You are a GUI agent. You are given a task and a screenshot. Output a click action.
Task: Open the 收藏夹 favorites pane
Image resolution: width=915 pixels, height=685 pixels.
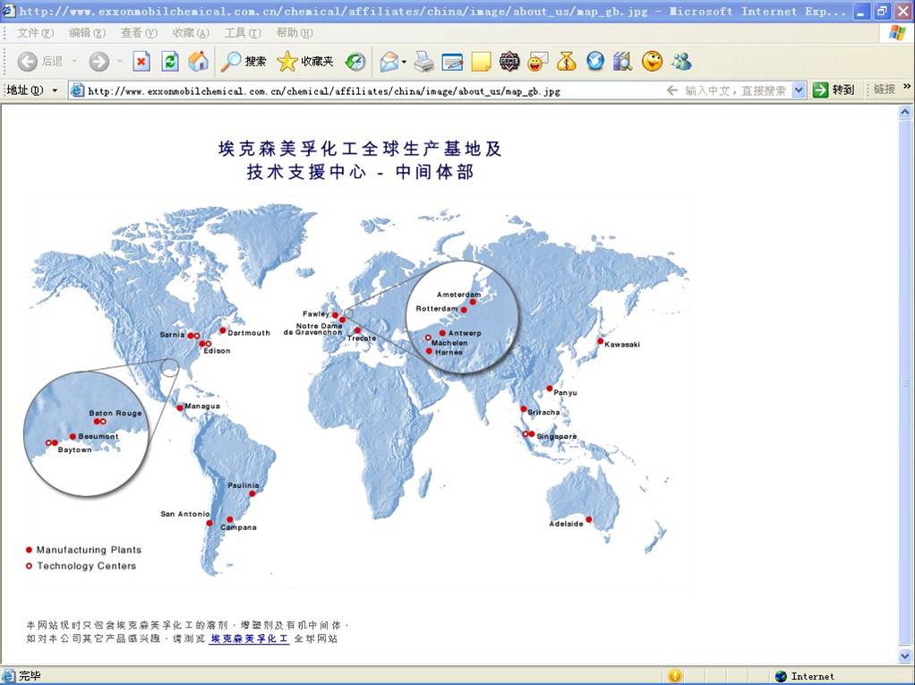tap(305, 61)
